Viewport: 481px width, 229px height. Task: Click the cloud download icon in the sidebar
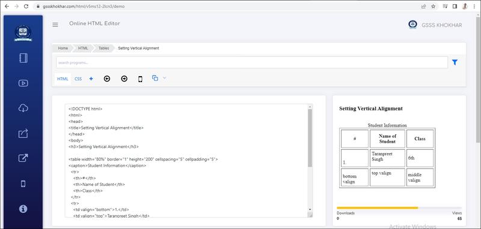[x=23, y=108]
